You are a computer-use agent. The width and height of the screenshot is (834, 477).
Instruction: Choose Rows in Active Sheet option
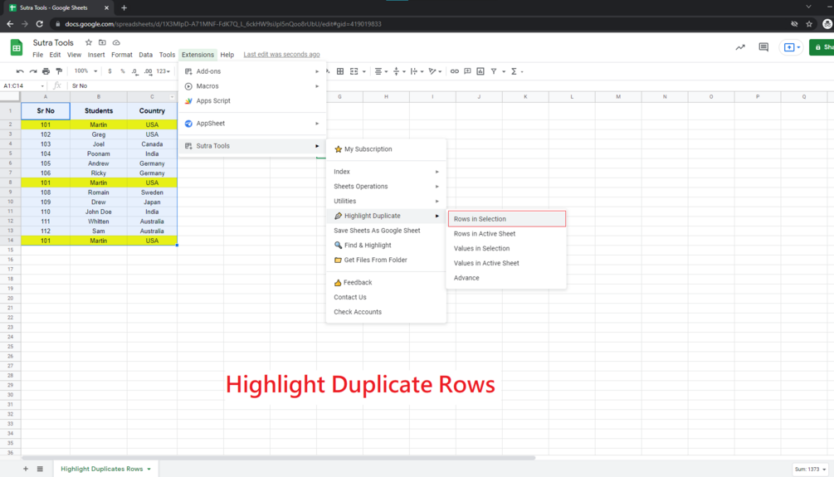point(507,234)
